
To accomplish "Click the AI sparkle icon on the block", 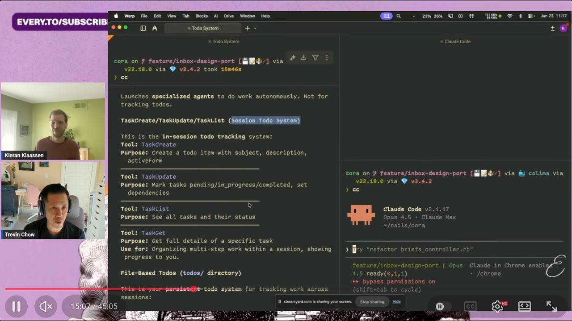I will pos(292,58).
